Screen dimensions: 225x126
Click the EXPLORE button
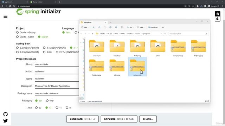[119, 119]
